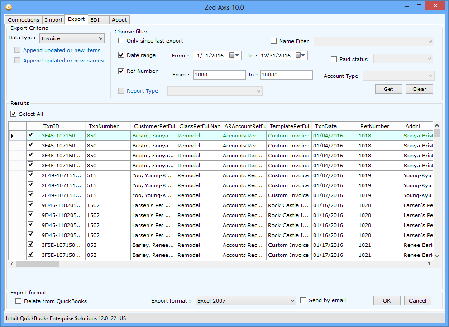
Task: Click the TxnDate column header
Action: click(x=334, y=126)
